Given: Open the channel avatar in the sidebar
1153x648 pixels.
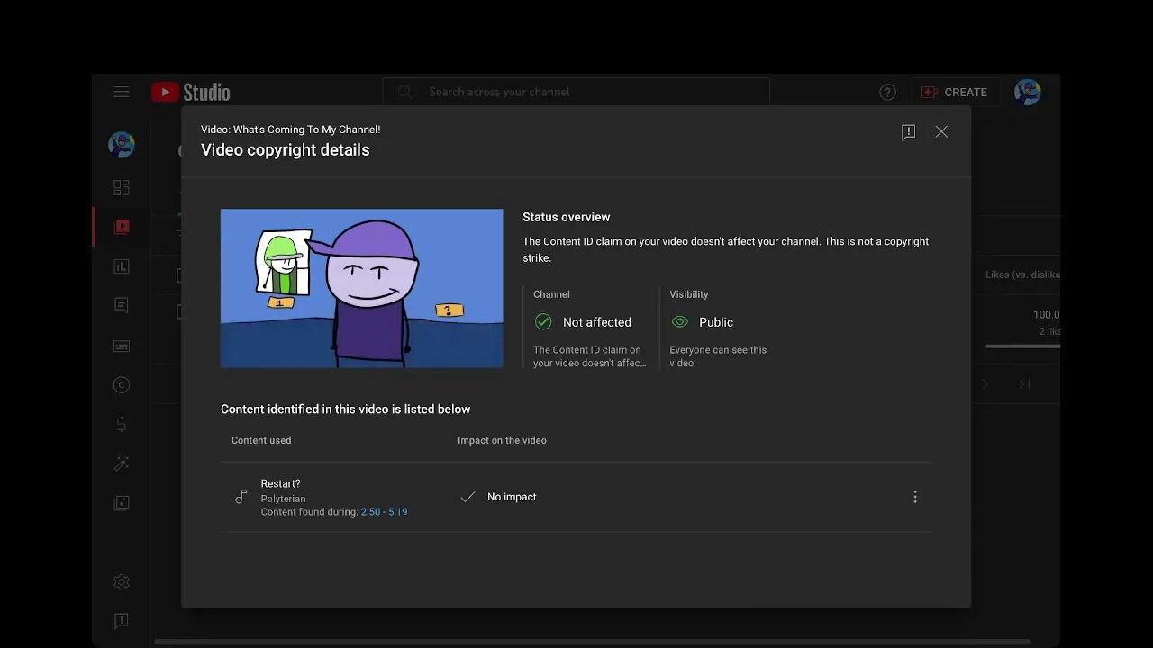Looking at the screenshot, I should tap(122, 144).
